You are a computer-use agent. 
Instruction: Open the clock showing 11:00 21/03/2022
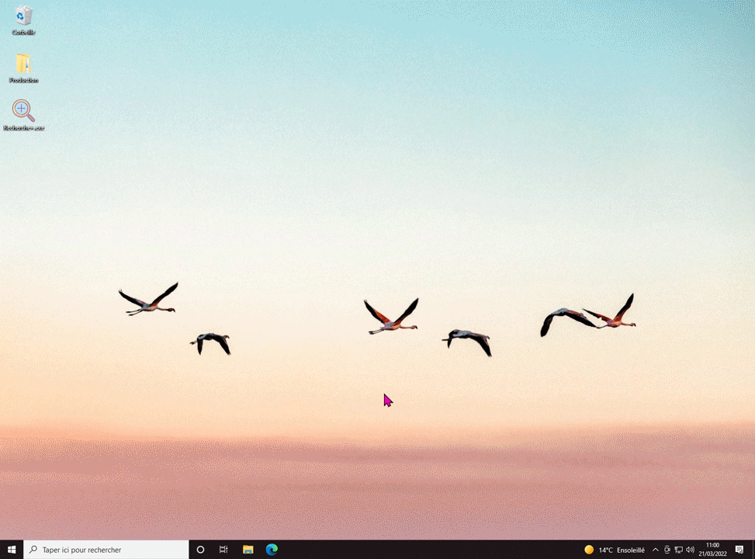(x=712, y=550)
